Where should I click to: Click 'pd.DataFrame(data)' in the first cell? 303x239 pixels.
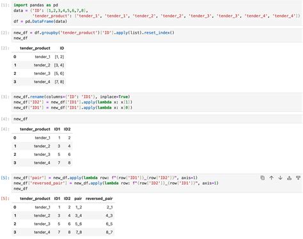click(46, 22)
